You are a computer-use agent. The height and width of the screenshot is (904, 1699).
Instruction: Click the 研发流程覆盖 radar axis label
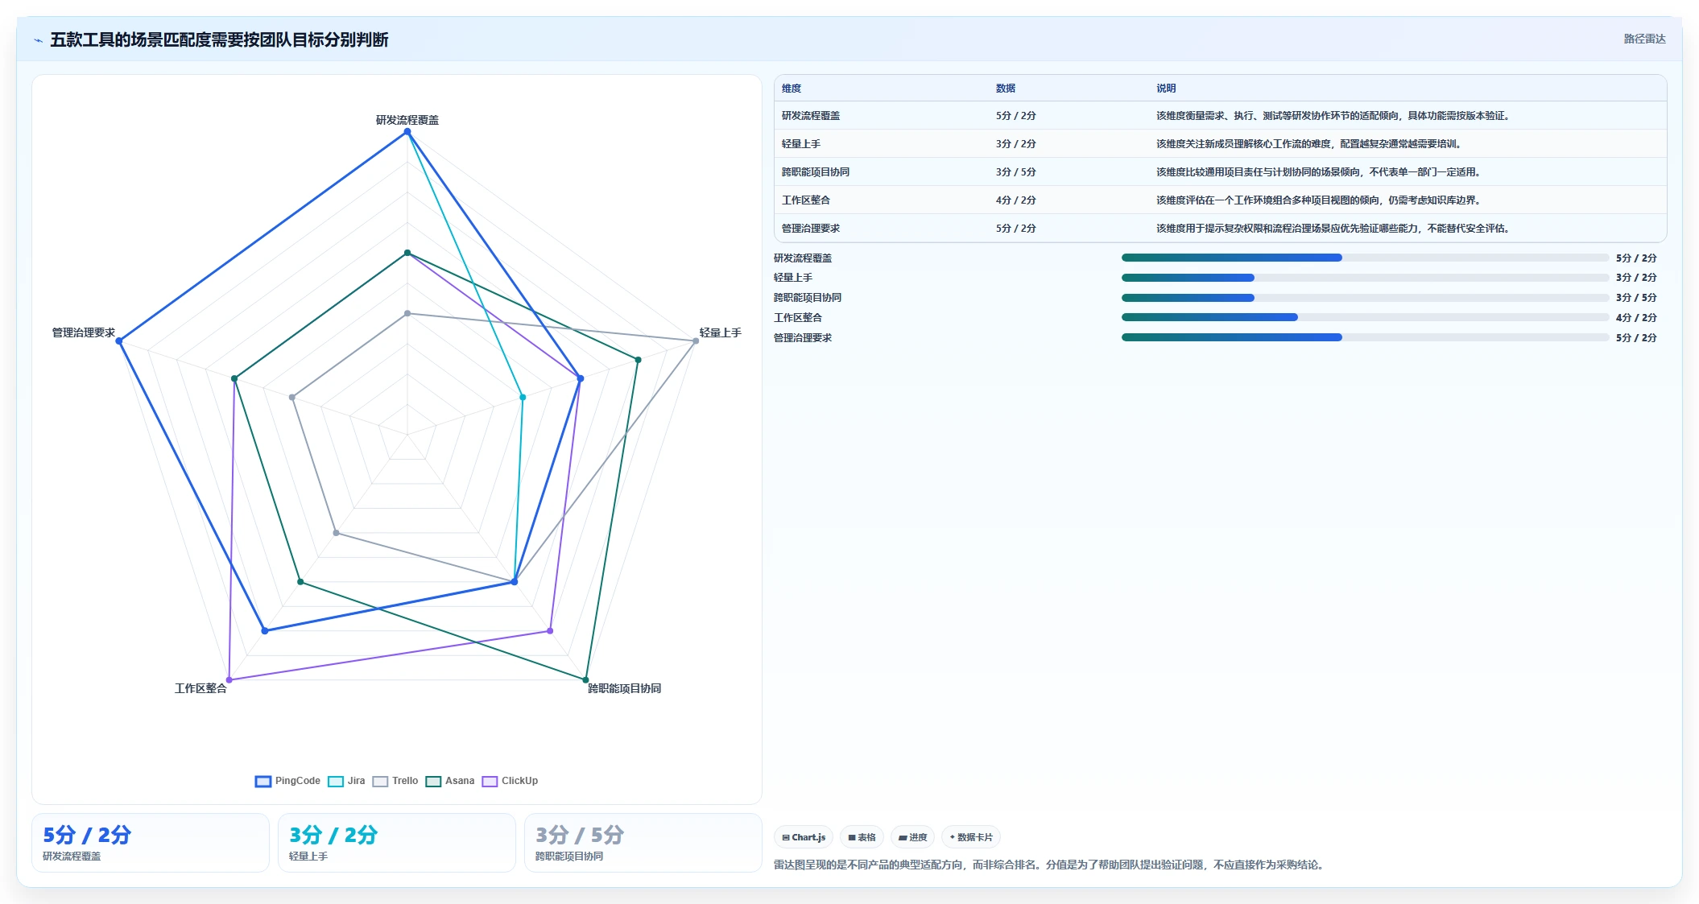(x=407, y=120)
